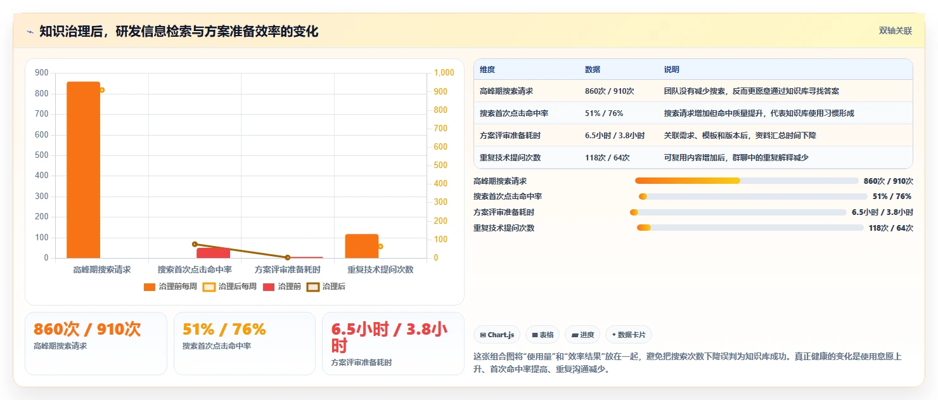Click the 860次 / 910次 progress value label
Image resolution: width=938 pixels, height=400 pixels.
[x=889, y=181]
